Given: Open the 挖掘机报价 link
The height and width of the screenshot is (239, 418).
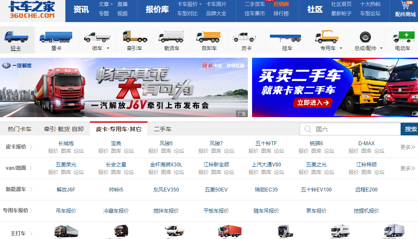Looking at the screenshot, I should [x=366, y=211].
